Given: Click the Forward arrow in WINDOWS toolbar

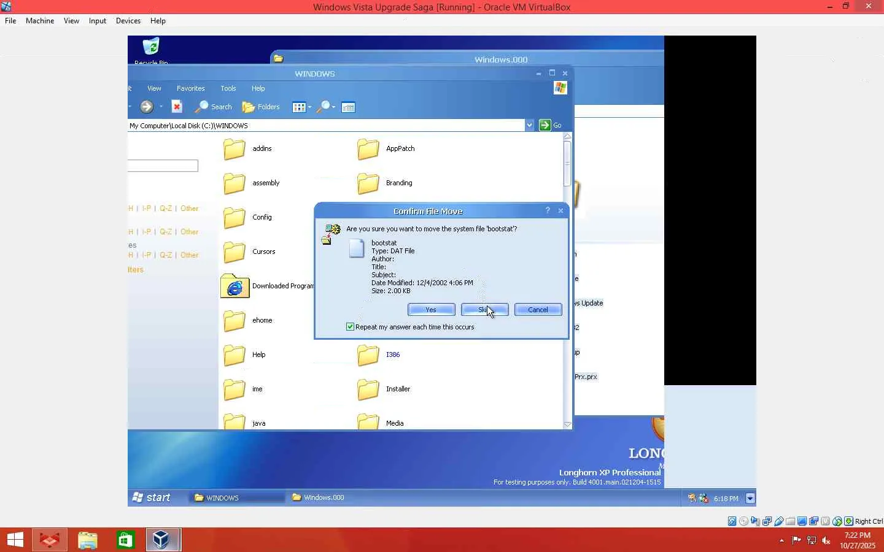Looking at the screenshot, I should pyautogui.click(x=146, y=107).
